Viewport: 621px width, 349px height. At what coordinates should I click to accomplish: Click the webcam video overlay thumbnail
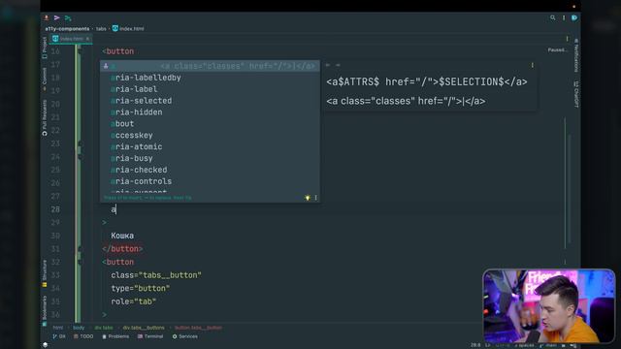(549, 306)
